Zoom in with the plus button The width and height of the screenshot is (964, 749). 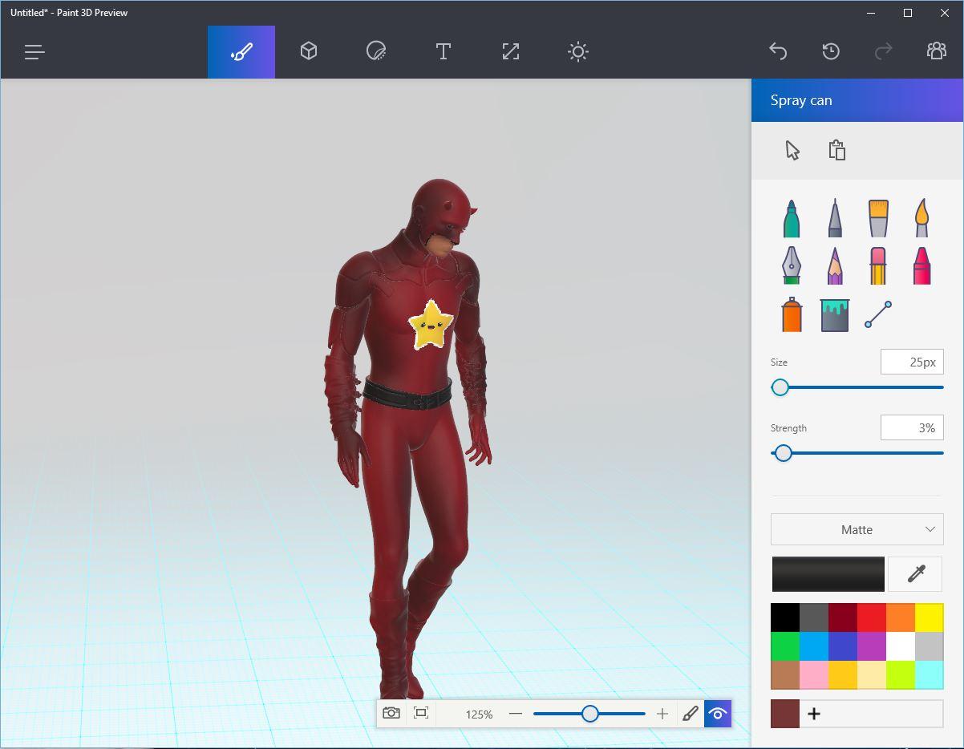[x=662, y=714]
